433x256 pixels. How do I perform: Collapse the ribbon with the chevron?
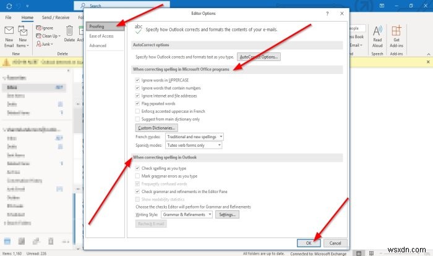click(x=428, y=54)
